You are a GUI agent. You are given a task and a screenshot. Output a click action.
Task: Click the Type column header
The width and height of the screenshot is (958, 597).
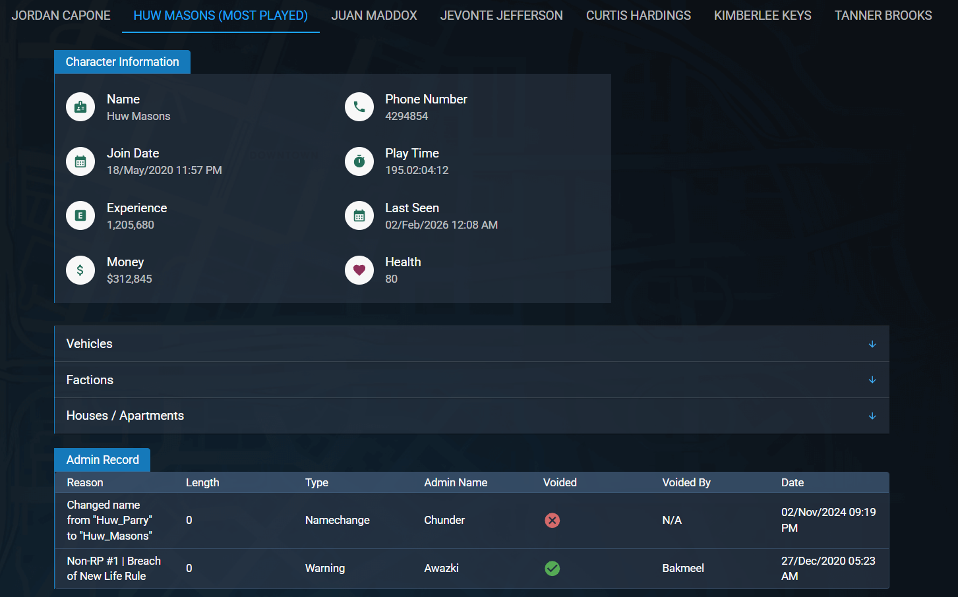(316, 482)
